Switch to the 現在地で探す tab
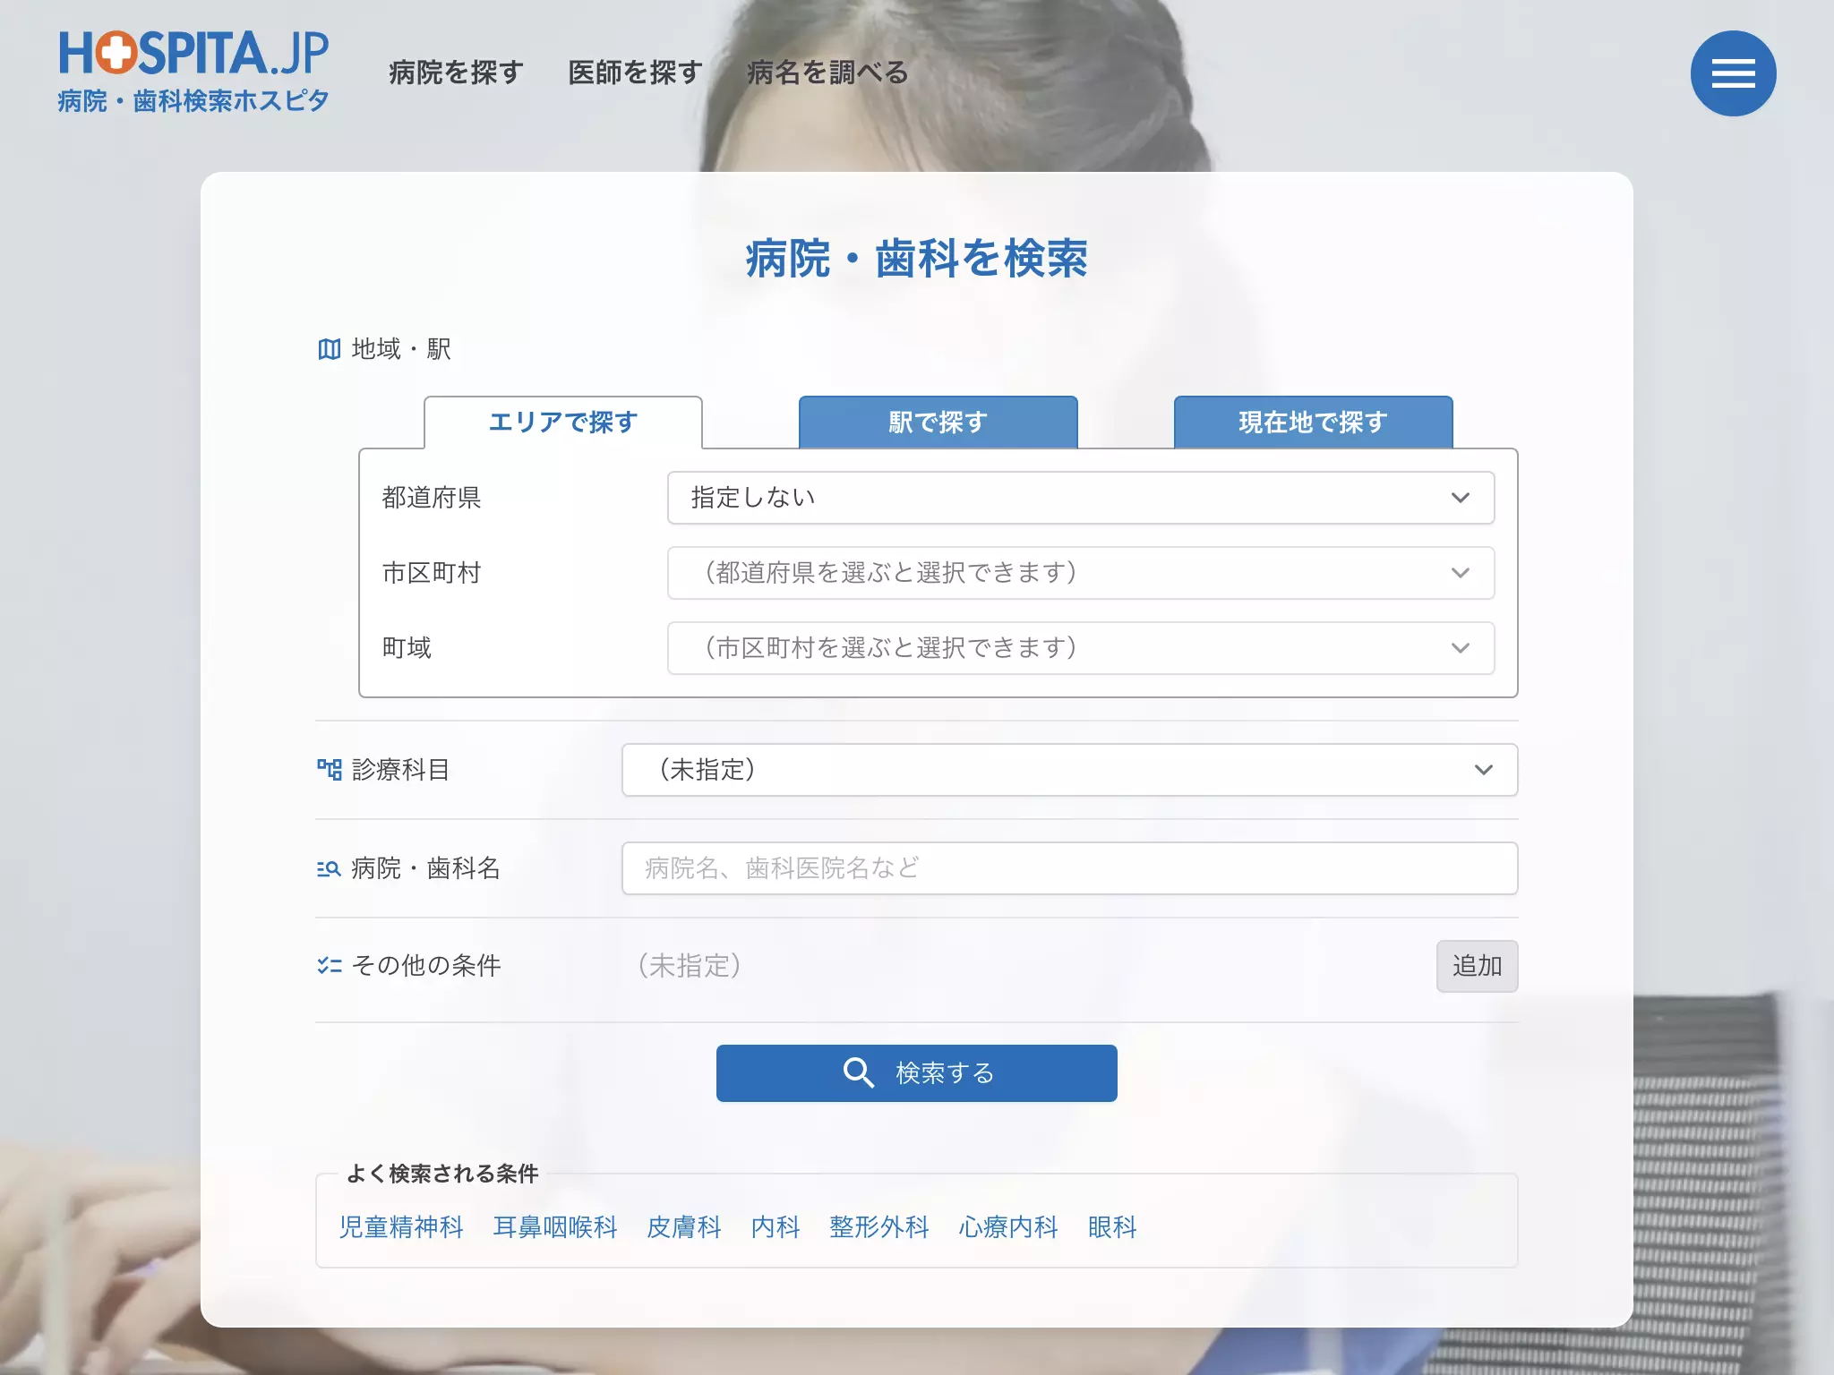Viewport: 1834px width, 1375px height. [x=1313, y=422]
